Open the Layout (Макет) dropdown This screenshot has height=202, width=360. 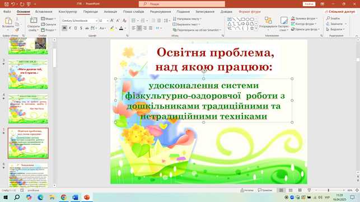click(49, 19)
